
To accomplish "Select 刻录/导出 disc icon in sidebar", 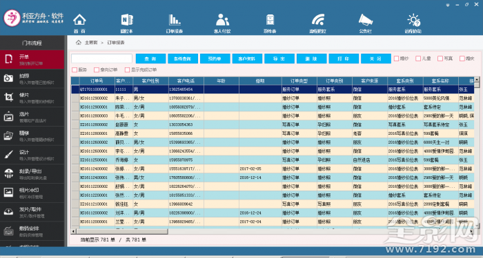I will tap(8, 174).
